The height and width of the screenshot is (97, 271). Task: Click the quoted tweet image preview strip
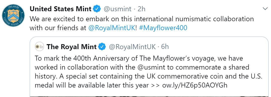tap(149, 96)
